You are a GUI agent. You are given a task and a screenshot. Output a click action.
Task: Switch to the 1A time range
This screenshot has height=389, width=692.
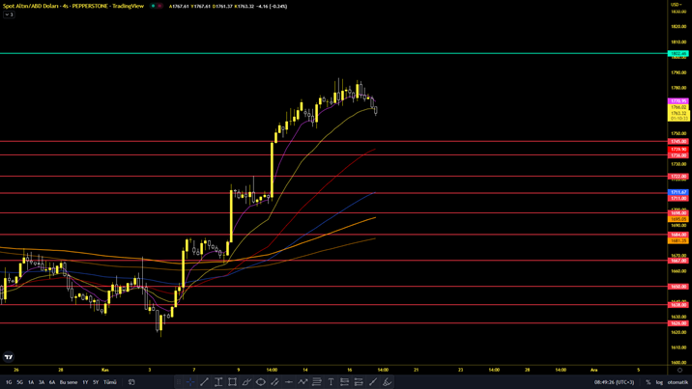[x=30, y=382]
